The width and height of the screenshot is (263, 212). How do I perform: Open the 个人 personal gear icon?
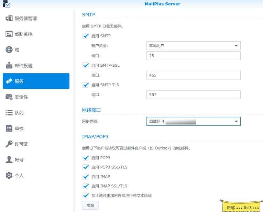pyautogui.click(x=9, y=176)
